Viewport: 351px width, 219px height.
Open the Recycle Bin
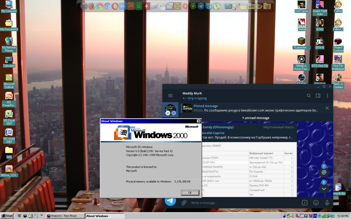(x=338, y=189)
